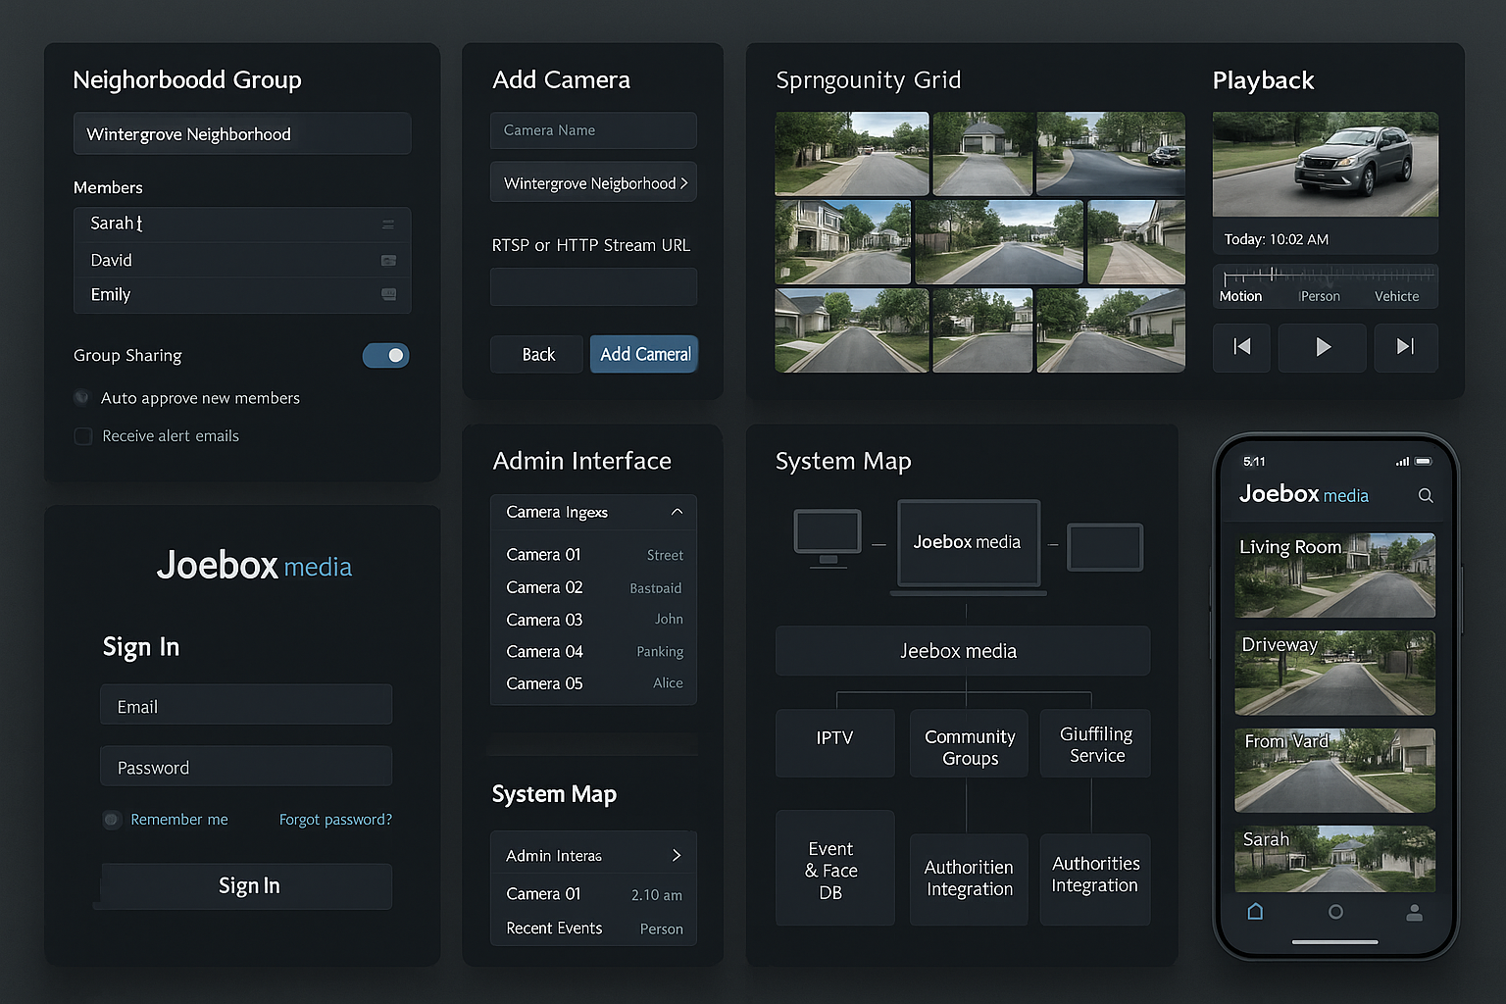Switch to the Person filter in Playback
Image resolution: width=1506 pixels, height=1004 pixels.
click(1319, 295)
